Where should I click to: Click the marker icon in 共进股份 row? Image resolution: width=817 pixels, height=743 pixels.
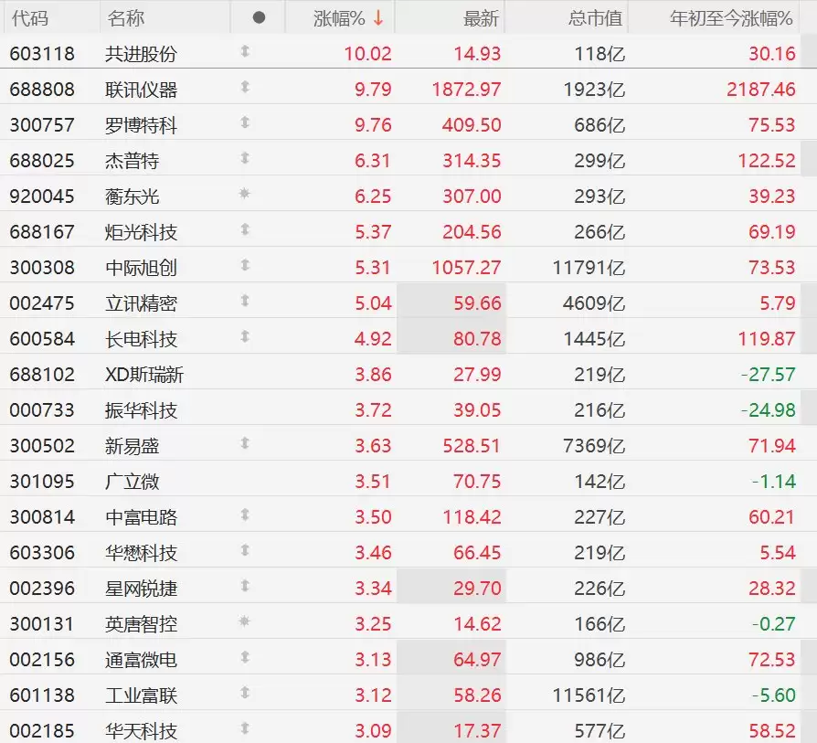(245, 51)
